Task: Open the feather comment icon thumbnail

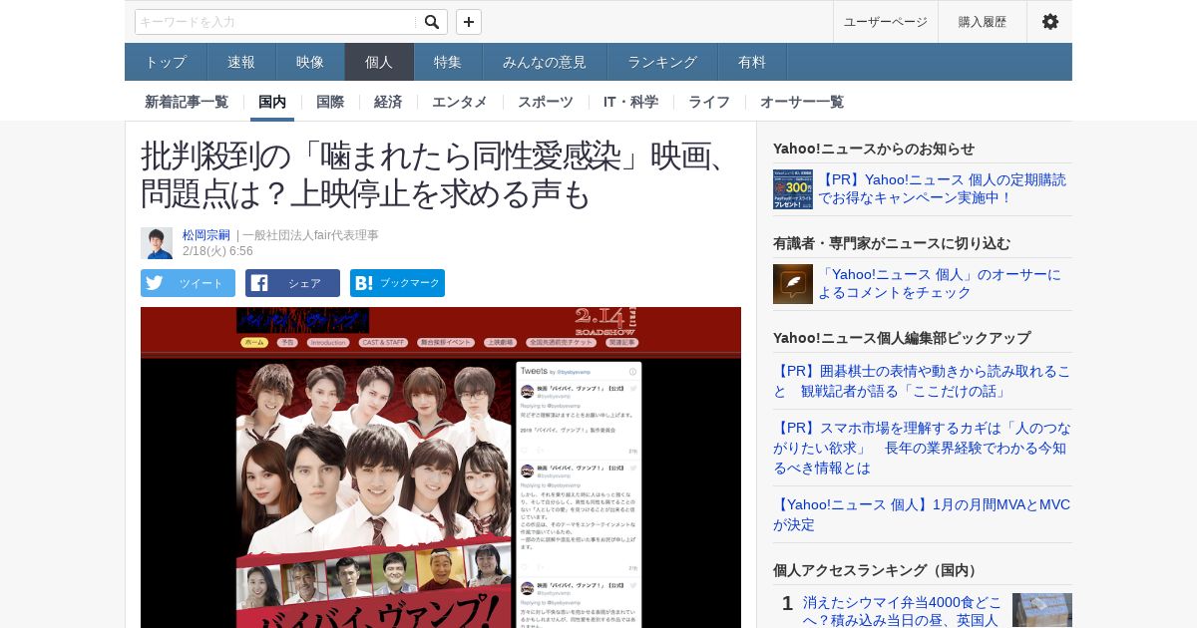Action: coord(793,284)
